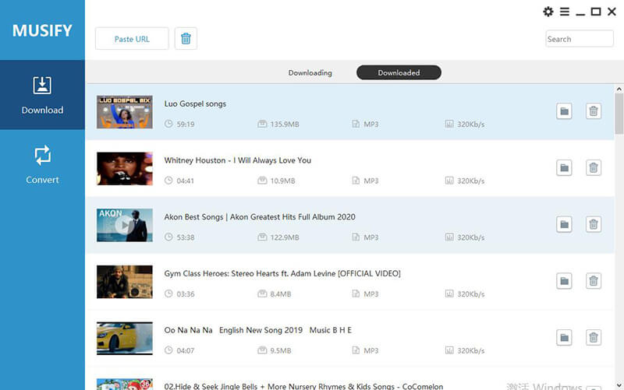Delete the Luo Gospel songs entry
The height and width of the screenshot is (390, 624).
(x=594, y=111)
